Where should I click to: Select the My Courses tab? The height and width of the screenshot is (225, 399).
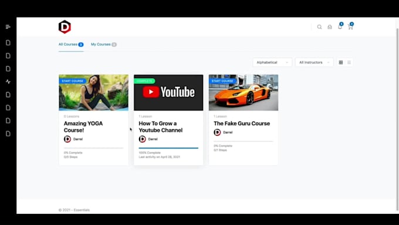point(104,45)
